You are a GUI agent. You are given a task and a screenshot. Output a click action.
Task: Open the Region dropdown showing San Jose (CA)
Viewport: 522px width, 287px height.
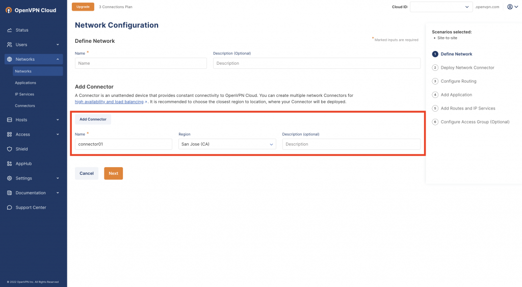tap(227, 144)
